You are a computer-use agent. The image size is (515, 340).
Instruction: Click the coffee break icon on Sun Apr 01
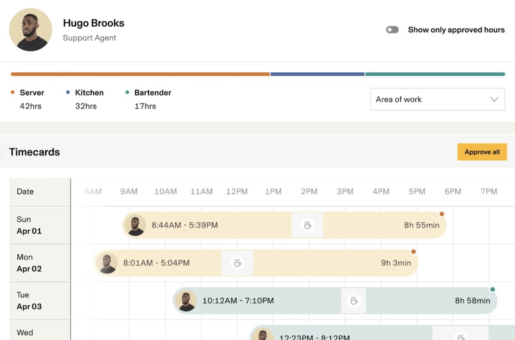click(307, 225)
